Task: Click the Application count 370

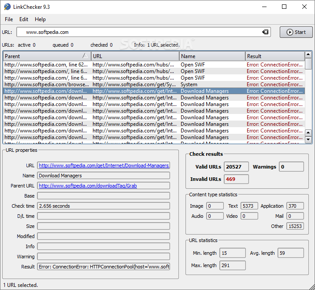Action: [295, 206]
